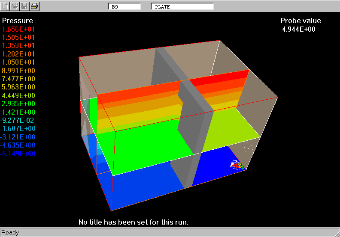Click the 'No title has been set' text

(x=134, y=222)
